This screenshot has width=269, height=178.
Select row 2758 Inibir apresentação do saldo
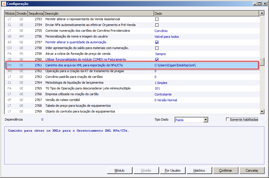(132, 48)
